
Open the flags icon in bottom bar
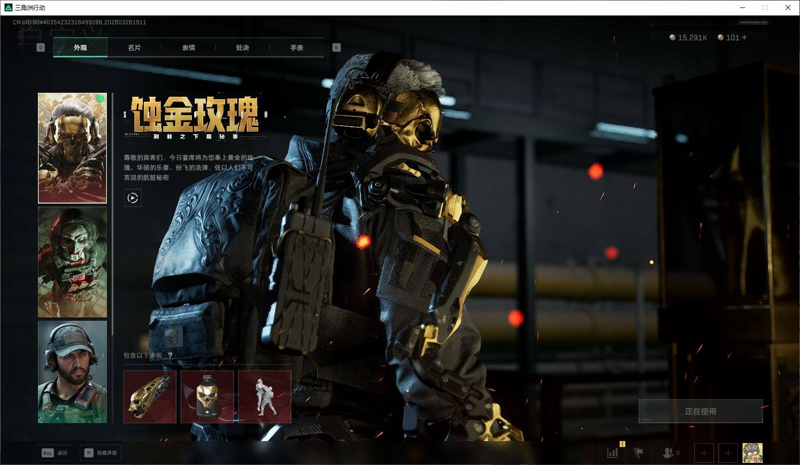(639, 453)
